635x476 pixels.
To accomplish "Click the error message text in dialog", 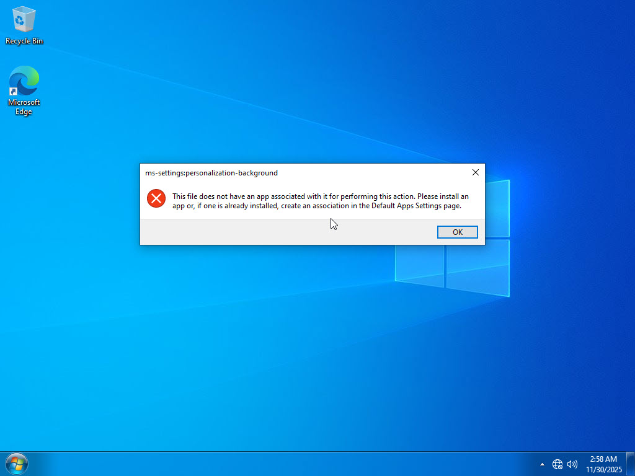I will (320, 201).
